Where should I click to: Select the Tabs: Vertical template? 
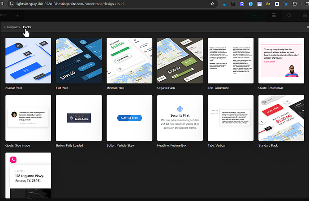click(231, 118)
